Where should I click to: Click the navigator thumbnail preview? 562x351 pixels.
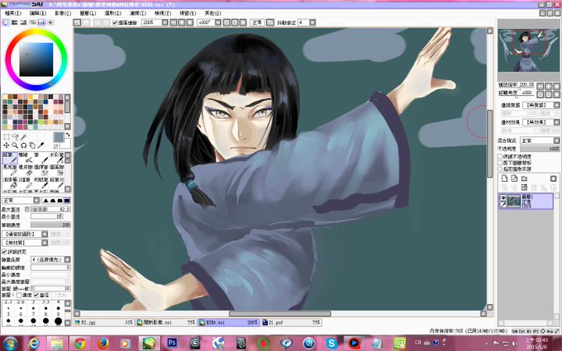pos(528,50)
